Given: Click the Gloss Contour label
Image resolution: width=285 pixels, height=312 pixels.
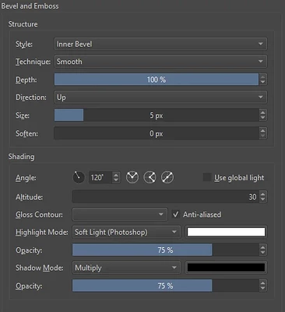Looking at the screenshot, I should (x=39, y=214).
